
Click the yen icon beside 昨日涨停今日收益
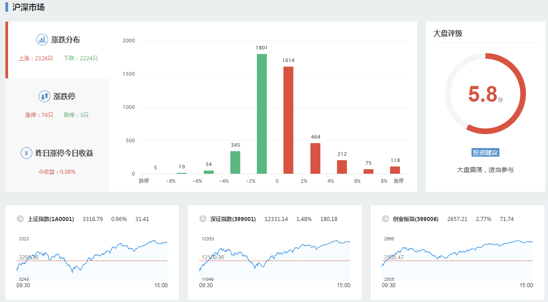(27, 153)
